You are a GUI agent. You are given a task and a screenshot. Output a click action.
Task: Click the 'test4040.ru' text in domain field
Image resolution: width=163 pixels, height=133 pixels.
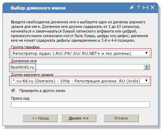point(23,67)
